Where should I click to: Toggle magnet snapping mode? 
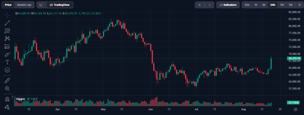[x=7, y=99]
